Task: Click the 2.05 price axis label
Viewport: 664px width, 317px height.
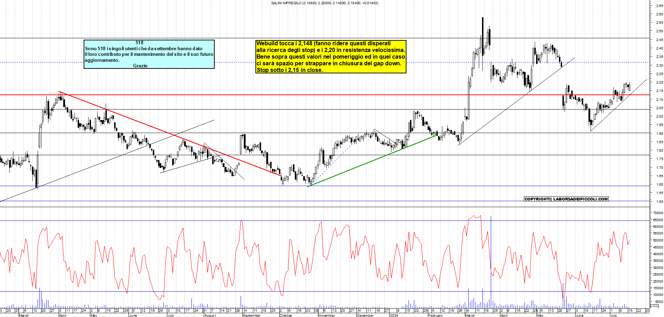Action: point(659,108)
